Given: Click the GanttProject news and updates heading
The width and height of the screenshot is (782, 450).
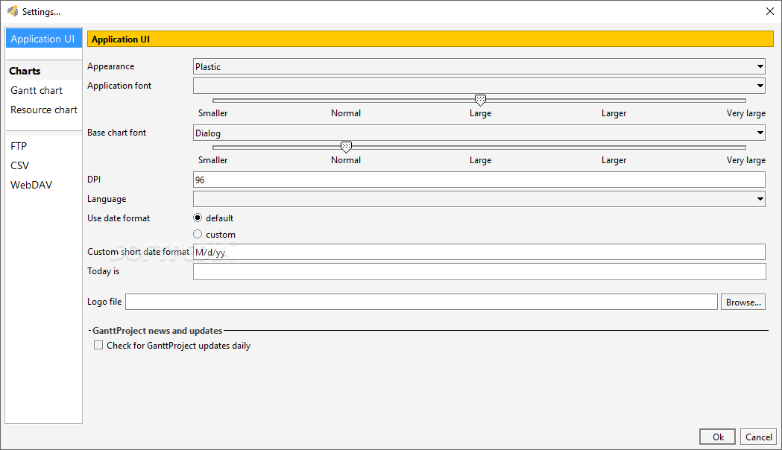Looking at the screenshot, I should [x=157, y=330].
